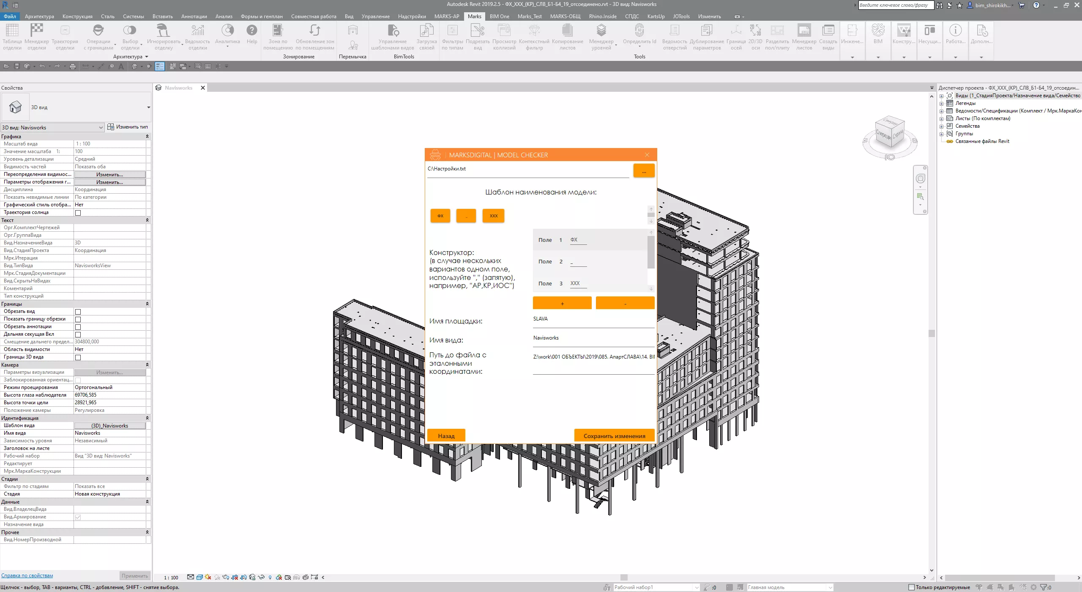
Task: Click the horizontal scrollbar below viewport
Action: [624, 578]
